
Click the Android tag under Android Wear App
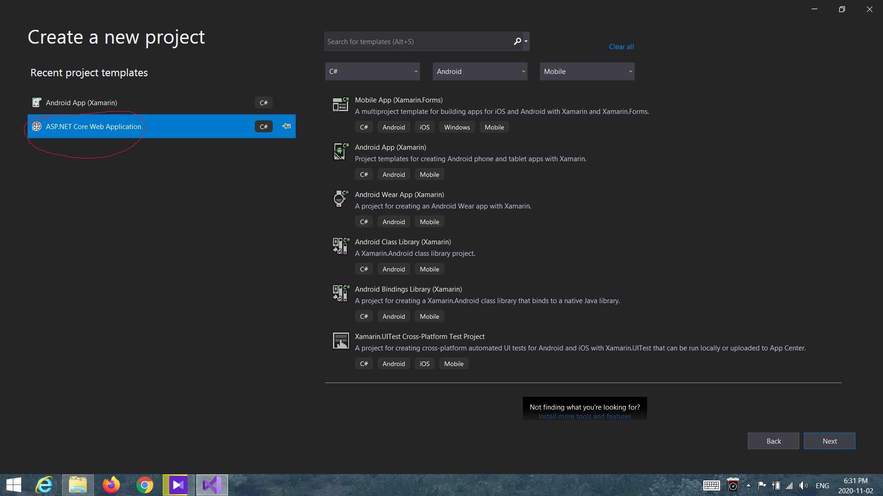point(394,222)
